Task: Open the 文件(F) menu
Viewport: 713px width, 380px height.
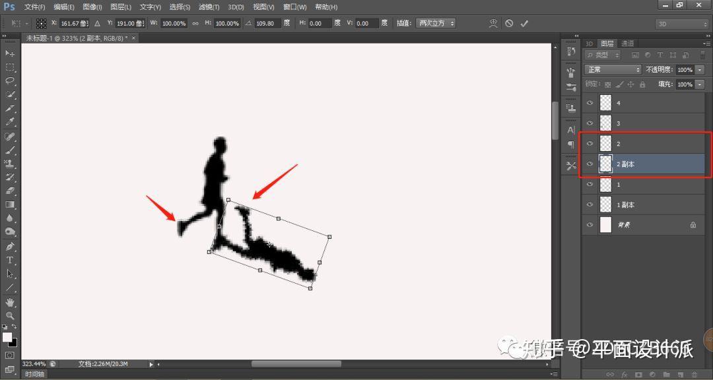Action: coord(34,7)
